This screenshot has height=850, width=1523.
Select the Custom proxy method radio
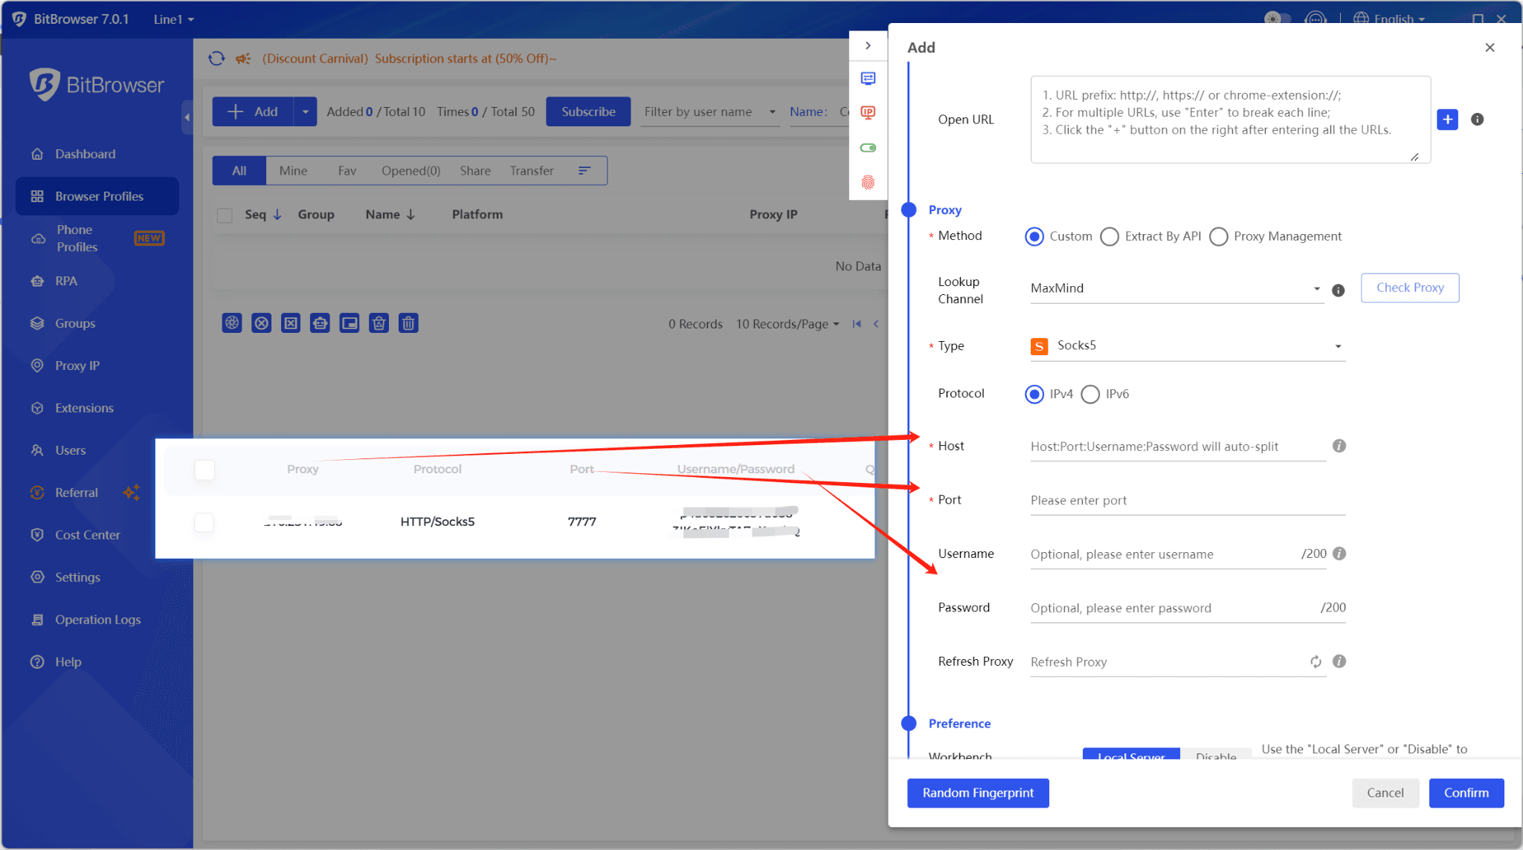[1034, 236]
